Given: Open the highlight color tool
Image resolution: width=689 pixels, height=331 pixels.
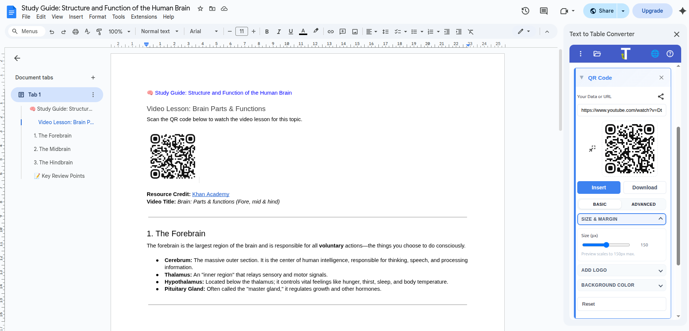Looking at the screenshot, I should (x=316, y=31).
